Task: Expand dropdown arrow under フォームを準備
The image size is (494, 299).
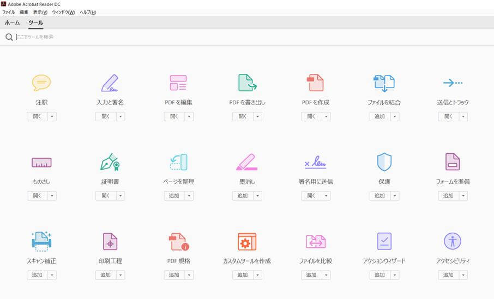Action: point(463,196)
